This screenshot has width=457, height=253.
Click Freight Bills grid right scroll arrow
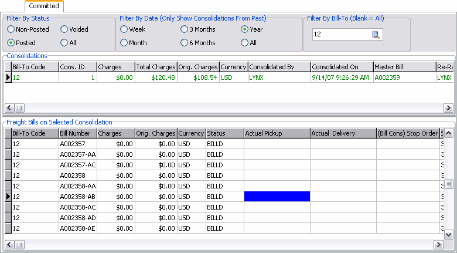click(438, 245)
